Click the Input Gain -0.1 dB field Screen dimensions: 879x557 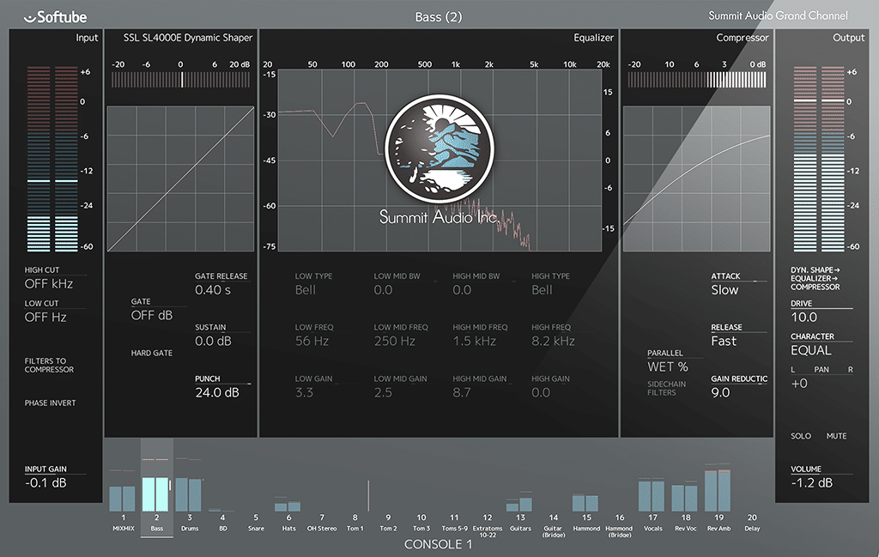pos(45,483)
